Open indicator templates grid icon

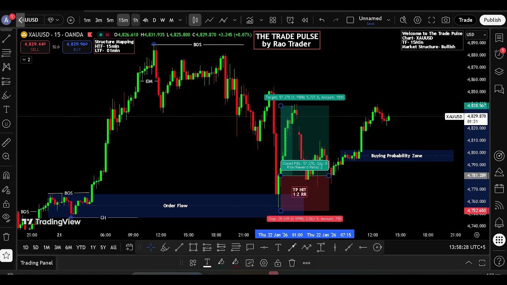tap(273, 20)
